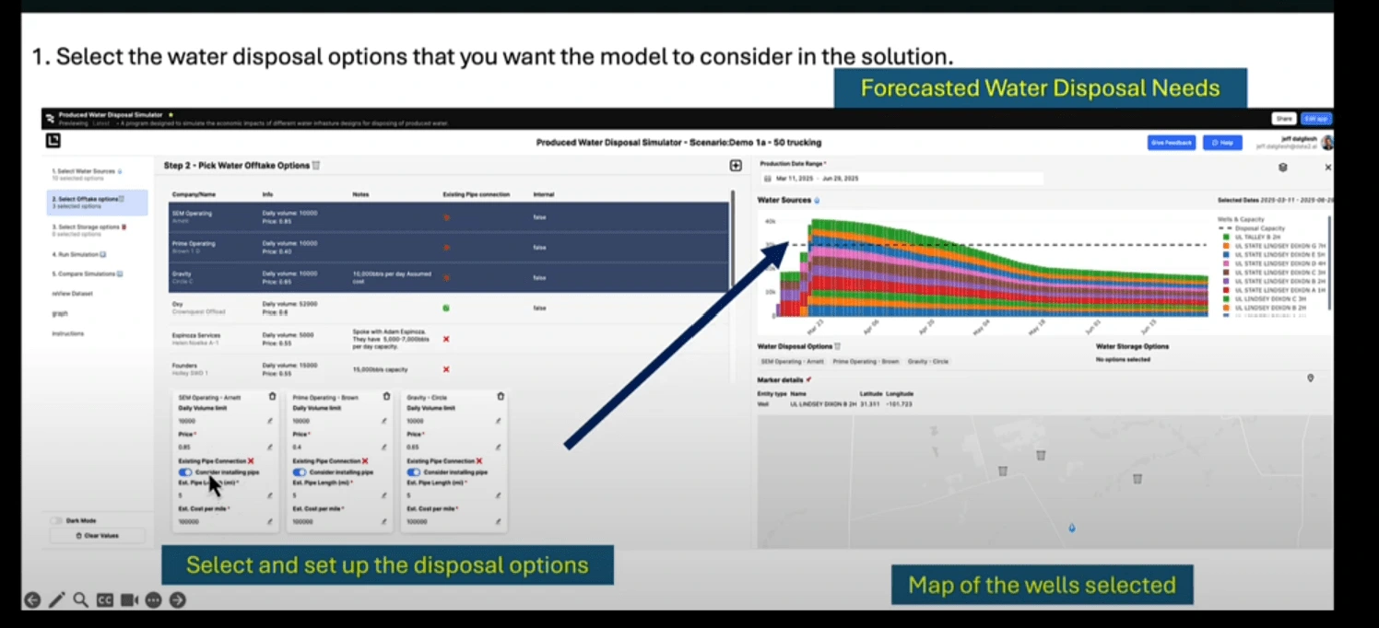1379x628 pixels.
Task: Select step 1. Select Water Sources
Action: point(96,174)
